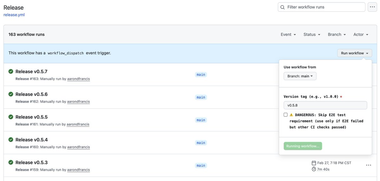Toggle the Run workflow dropdown button
Viewport: 380px width, 181px height.
355,53
